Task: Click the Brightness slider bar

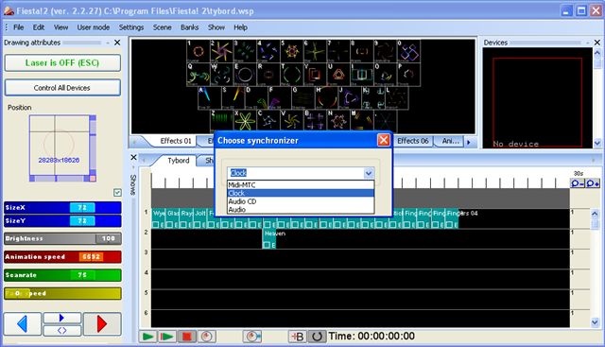Action: pos(62,238)
